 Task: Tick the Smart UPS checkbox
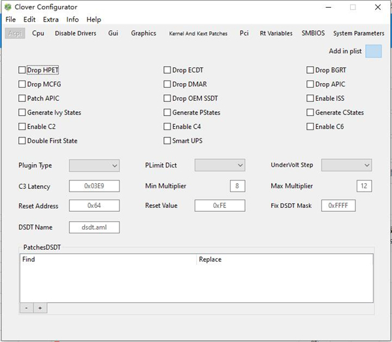(x=167, y=141)
